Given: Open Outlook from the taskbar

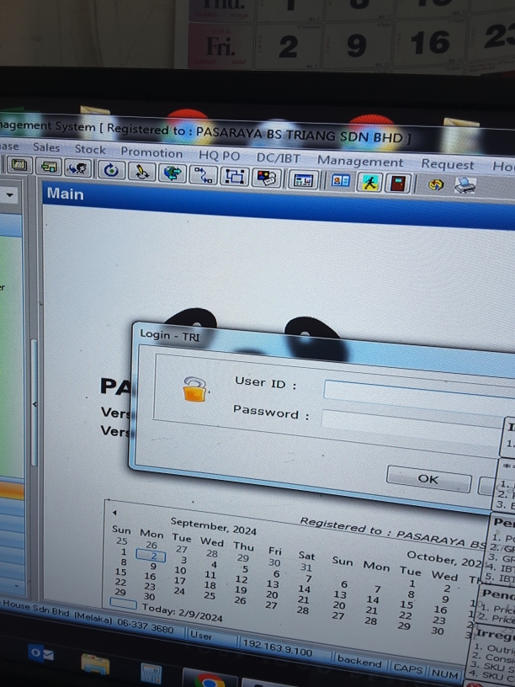Looking at the screenshot, I should tap(41, 654).
